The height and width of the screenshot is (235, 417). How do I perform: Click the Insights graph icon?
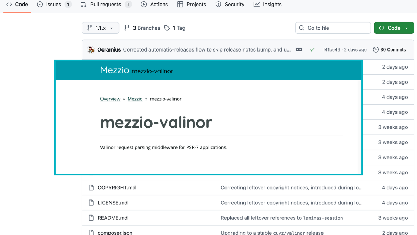point(256,4)
